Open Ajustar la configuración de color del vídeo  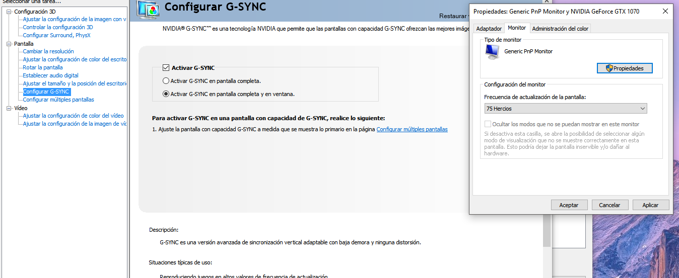(73, 116)
